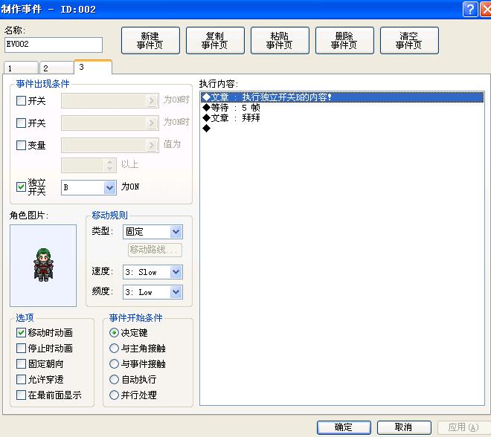This screenshot has height=437, width=491.
Task: Enable the second 开关 condition checkbox
Action: click(x=21, y=123)
